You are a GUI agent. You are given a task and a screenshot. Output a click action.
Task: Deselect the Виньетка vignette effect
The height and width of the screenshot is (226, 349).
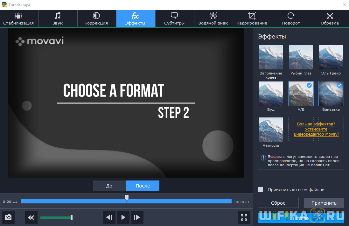pyautogui.click(x=331, y=94)
